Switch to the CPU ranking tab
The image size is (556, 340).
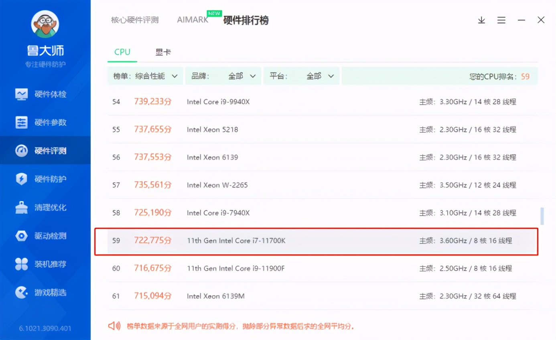click(122, 52)
